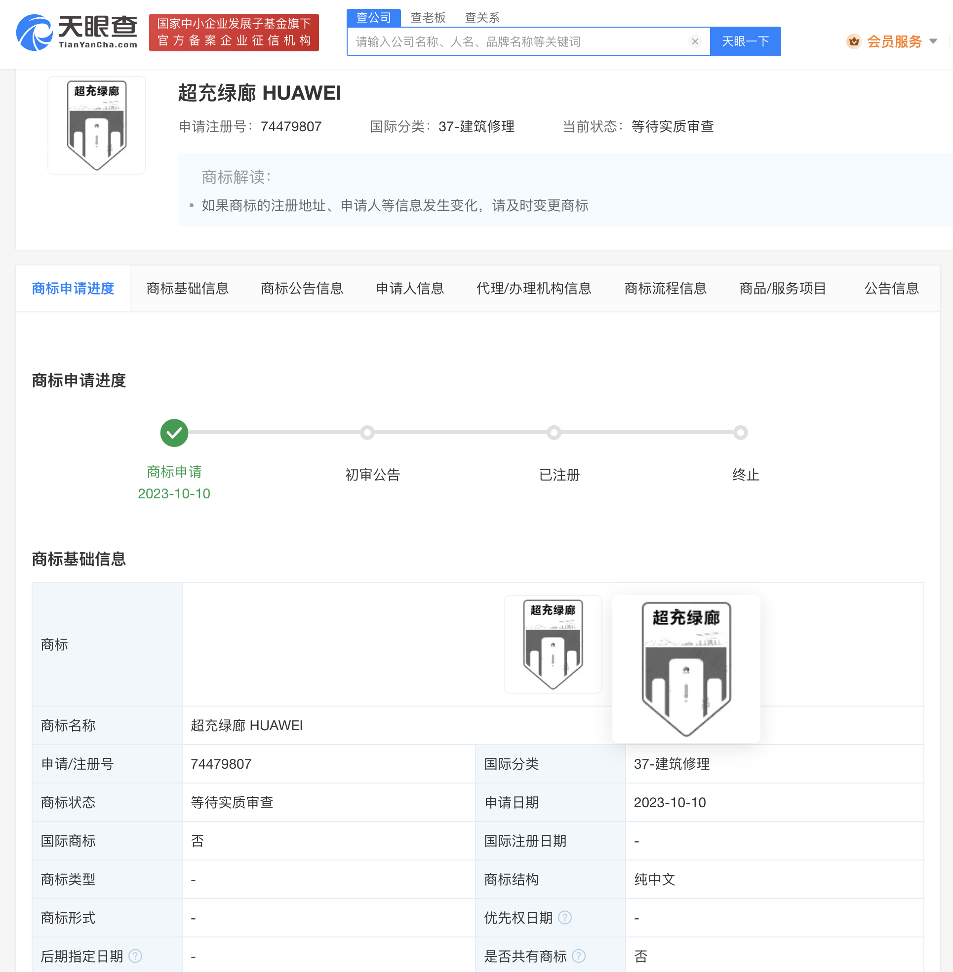Select the 商品/服务项目 tab

(783, 289)
